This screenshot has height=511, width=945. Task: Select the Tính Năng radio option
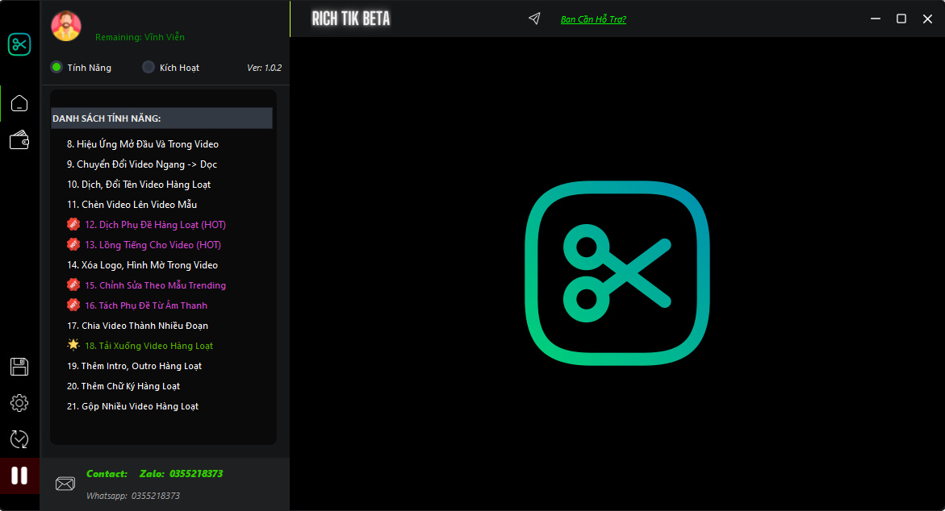pyautogui.click(x=56, y=68)
